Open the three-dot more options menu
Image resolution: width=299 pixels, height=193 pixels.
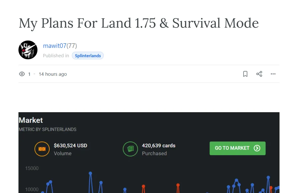click(x=273, y=74)
